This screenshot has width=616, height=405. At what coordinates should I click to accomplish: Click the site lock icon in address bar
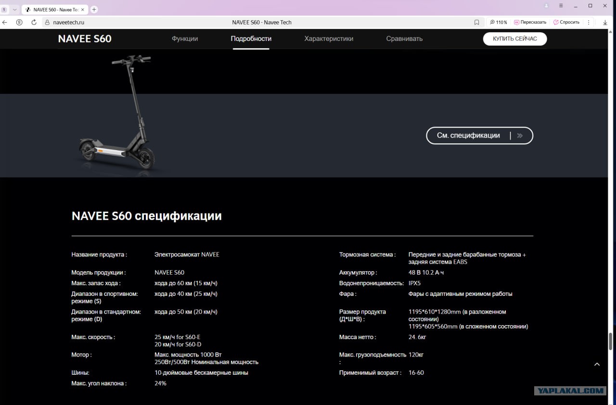(x=47, y=22)
